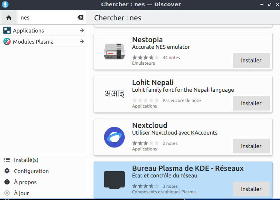
Task: Expand the Modules Plasma arrow
Action: pyautogui.click(x=82, y=41)
